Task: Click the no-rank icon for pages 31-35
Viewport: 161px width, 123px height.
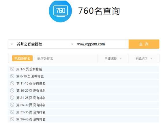Action: pyautogui.click(x=12, y=112)
